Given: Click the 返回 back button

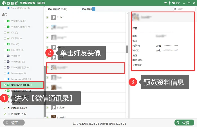Looking at the screenshot, I should click(x=14, y=123).
